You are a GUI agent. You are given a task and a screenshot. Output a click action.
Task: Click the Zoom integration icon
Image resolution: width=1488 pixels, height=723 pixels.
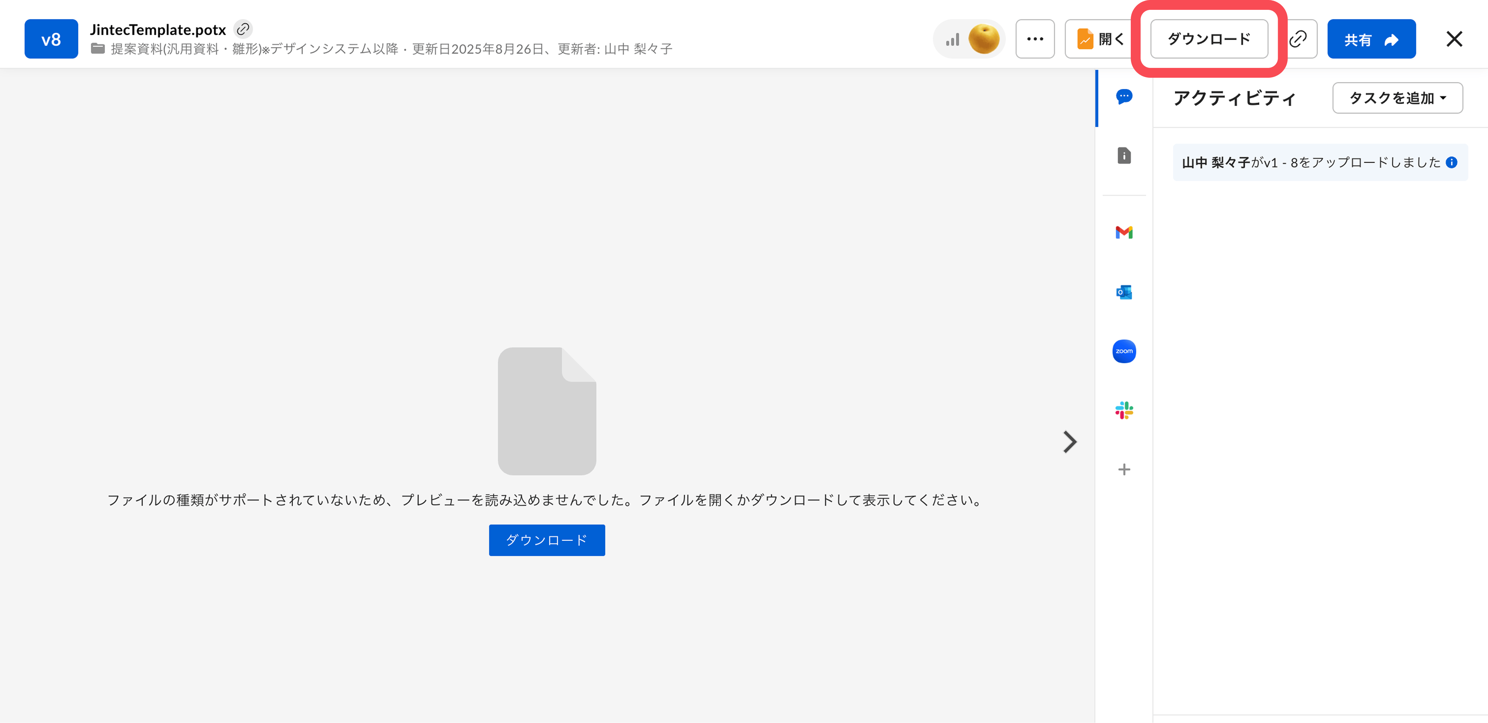coord(1124,351)
